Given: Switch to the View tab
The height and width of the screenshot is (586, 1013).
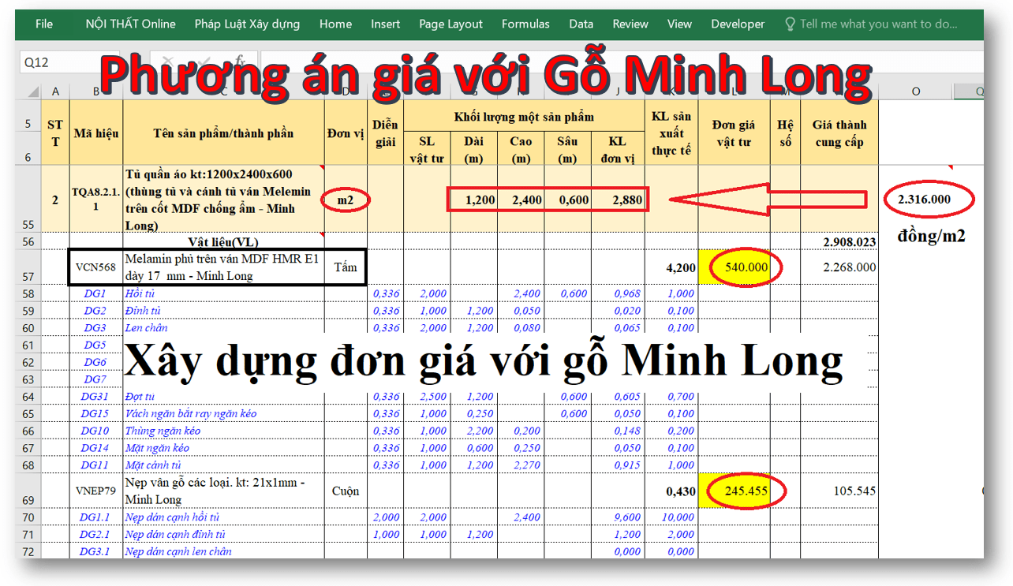Looking at the screenshot, I should click(679, 24).
